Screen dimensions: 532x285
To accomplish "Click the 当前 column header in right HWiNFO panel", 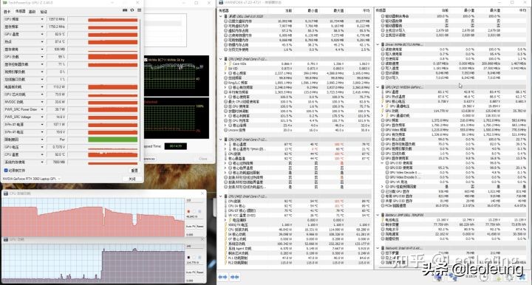I will pos(445,10).
